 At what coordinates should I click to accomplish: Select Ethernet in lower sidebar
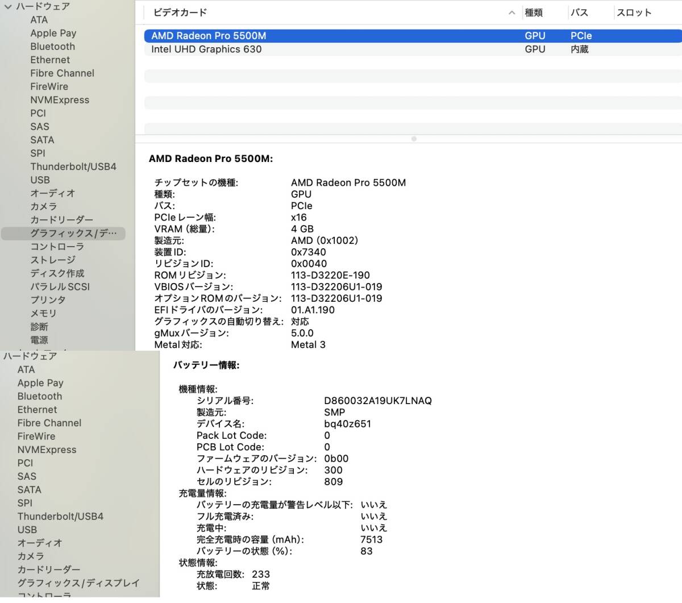(x=37, y=410)
